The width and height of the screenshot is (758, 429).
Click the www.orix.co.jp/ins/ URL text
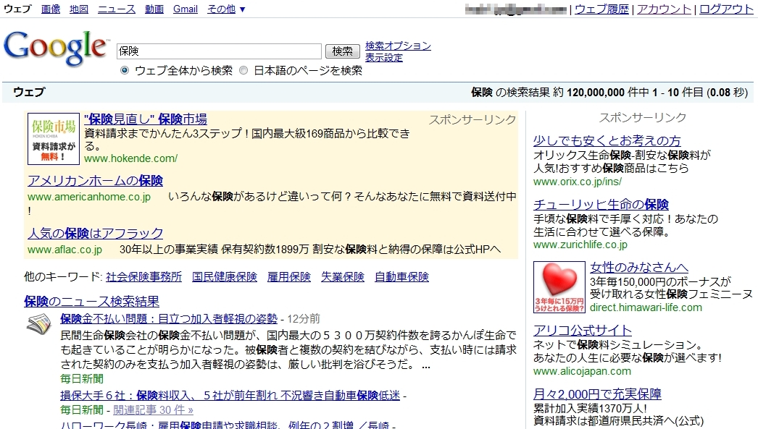coord(578,182)
